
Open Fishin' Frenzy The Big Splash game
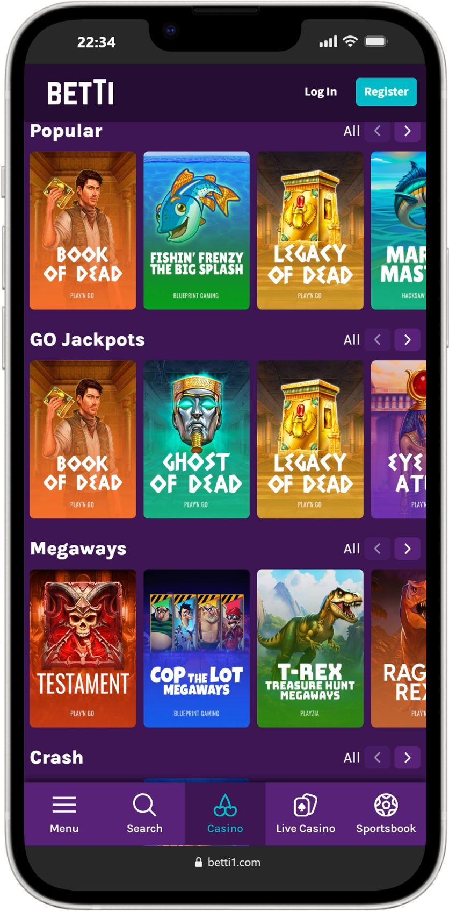197,230
